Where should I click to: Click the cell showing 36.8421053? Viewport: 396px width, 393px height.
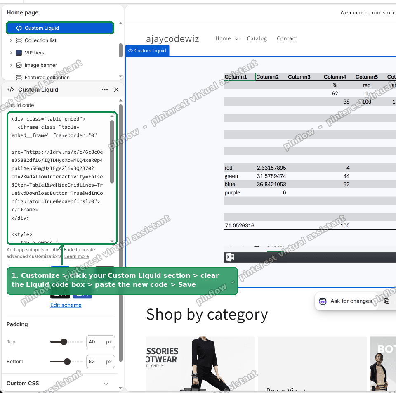coord(271,184)
